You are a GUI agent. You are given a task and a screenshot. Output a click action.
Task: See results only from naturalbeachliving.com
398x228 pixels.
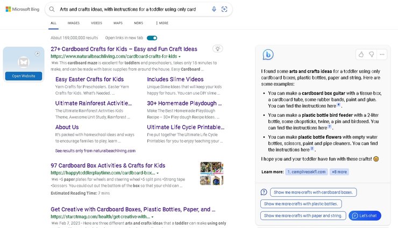[x=95, y=151]
